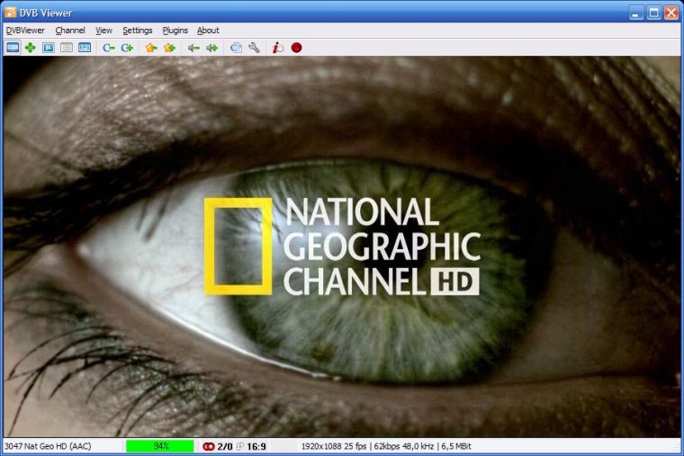Click the grey teletext-style window icon
The width and height of the screenshot is (684, 456).
click(67, 48)
